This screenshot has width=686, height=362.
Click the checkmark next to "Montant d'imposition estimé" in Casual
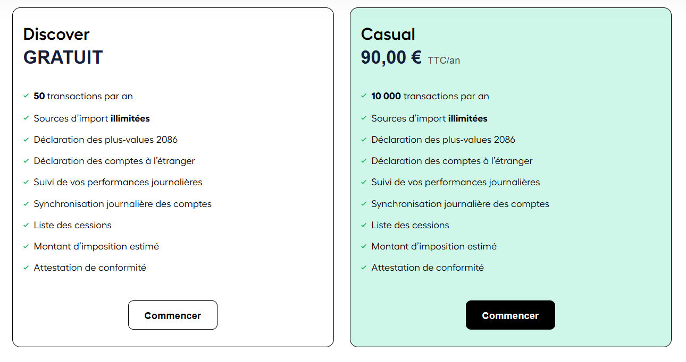coord(363,246)
